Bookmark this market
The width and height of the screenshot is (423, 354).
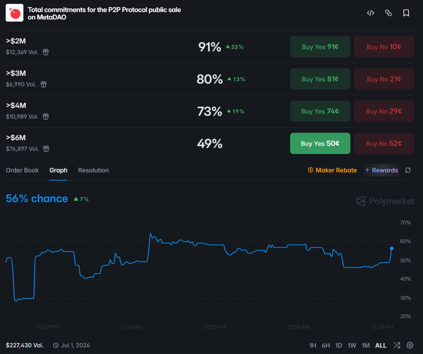tap(406, 12)
